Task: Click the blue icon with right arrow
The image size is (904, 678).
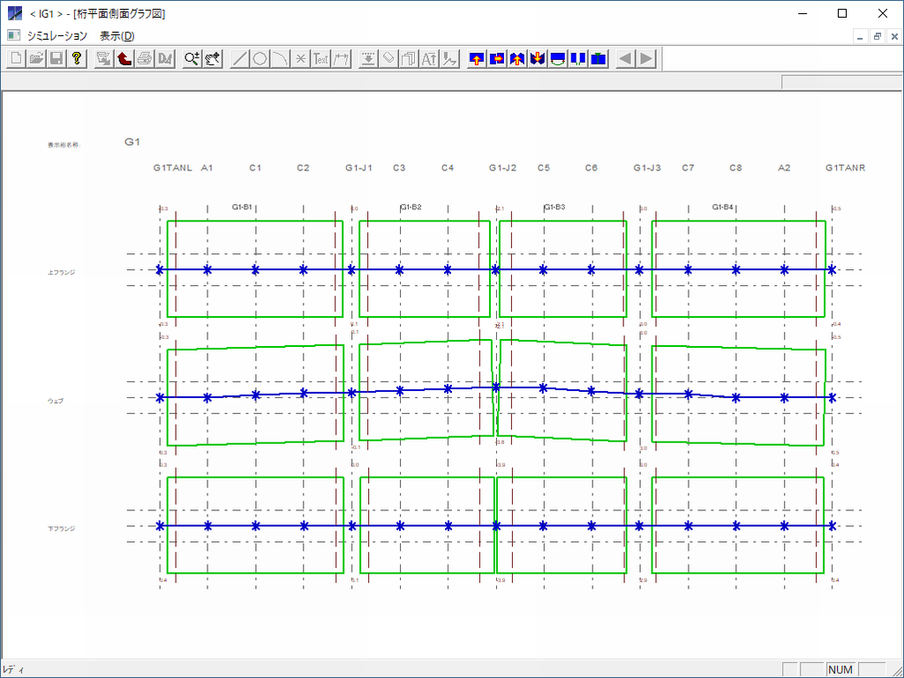Action: point(497,59)
